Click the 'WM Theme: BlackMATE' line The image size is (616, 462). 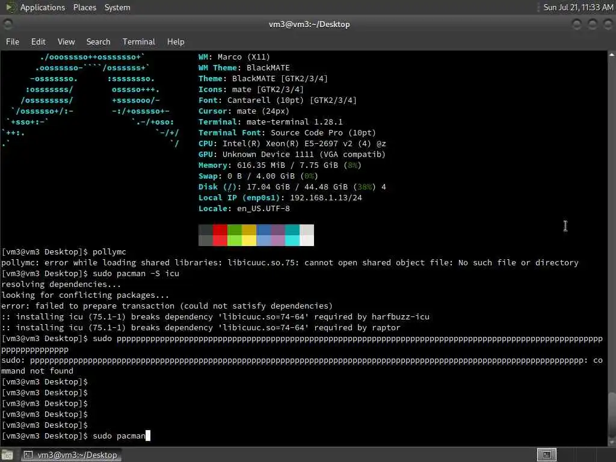pos(244,67)
